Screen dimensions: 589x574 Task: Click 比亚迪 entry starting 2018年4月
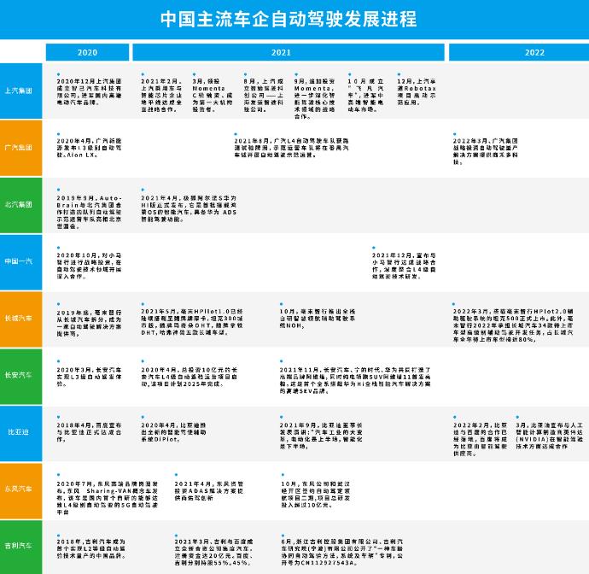pyautogui.click(x=89, y=432)
